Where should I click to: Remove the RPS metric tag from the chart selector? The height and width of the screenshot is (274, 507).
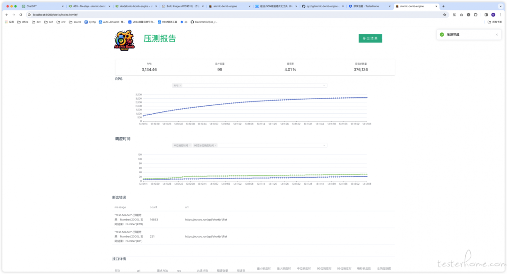(x=180, y=86)
